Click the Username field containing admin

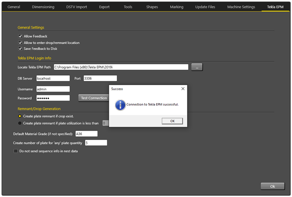tap(53, 89)
